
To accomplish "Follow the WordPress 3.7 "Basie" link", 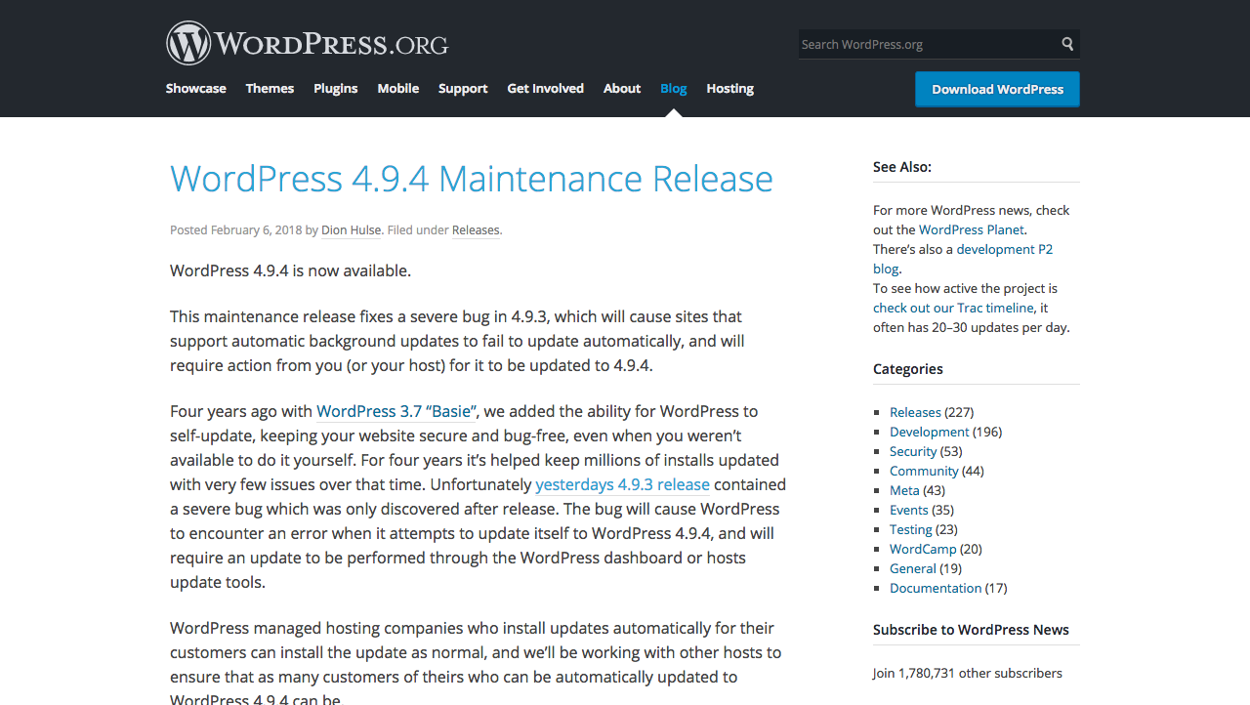I will click(396, 411).
